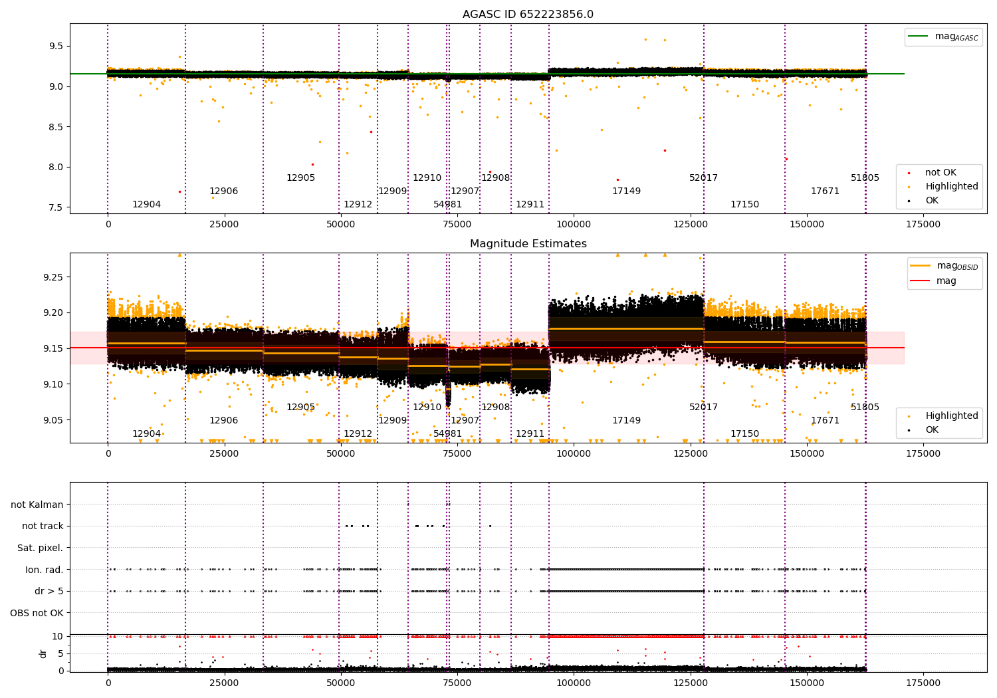
Task: Click OBSID label 12908 in AGASC ID plot
Action: [x=495, y=178]
